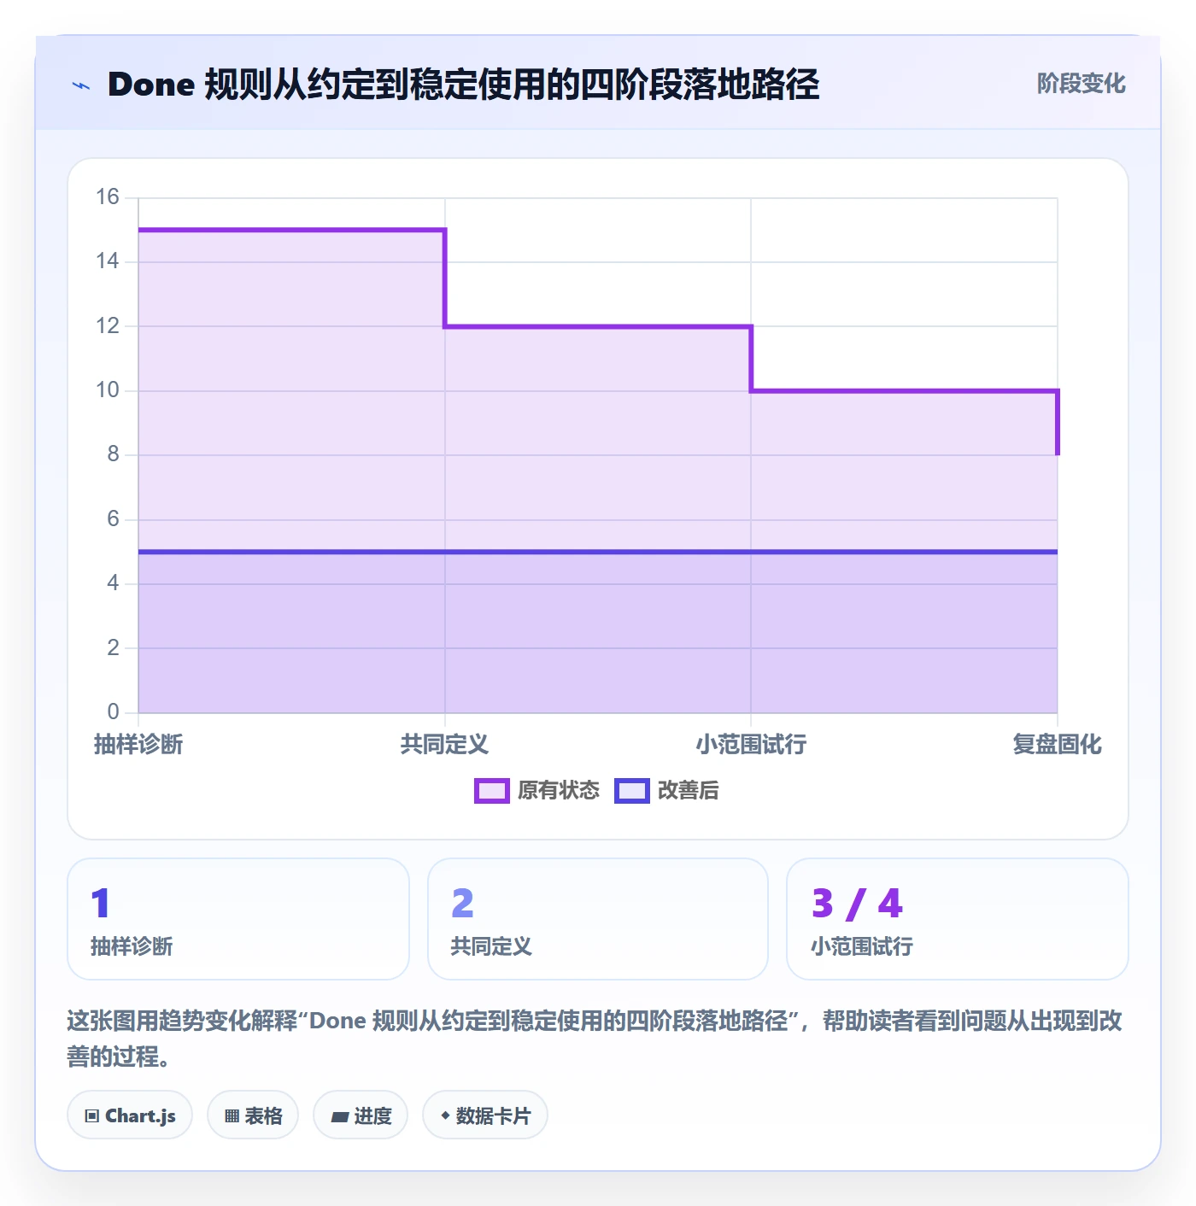Click the diamond icon in the 数据卡片 chip
This screenshot has height=1206, width=1196.
click(445, 1115)
